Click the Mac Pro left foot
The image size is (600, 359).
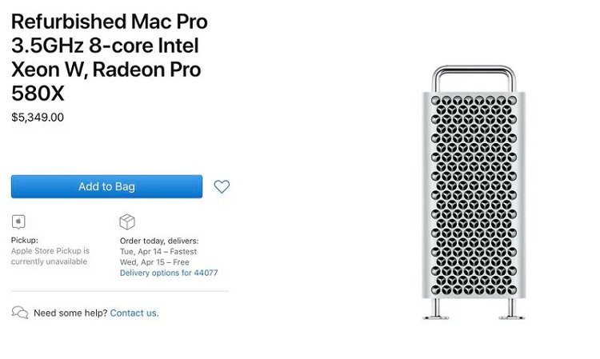(436, 313)
